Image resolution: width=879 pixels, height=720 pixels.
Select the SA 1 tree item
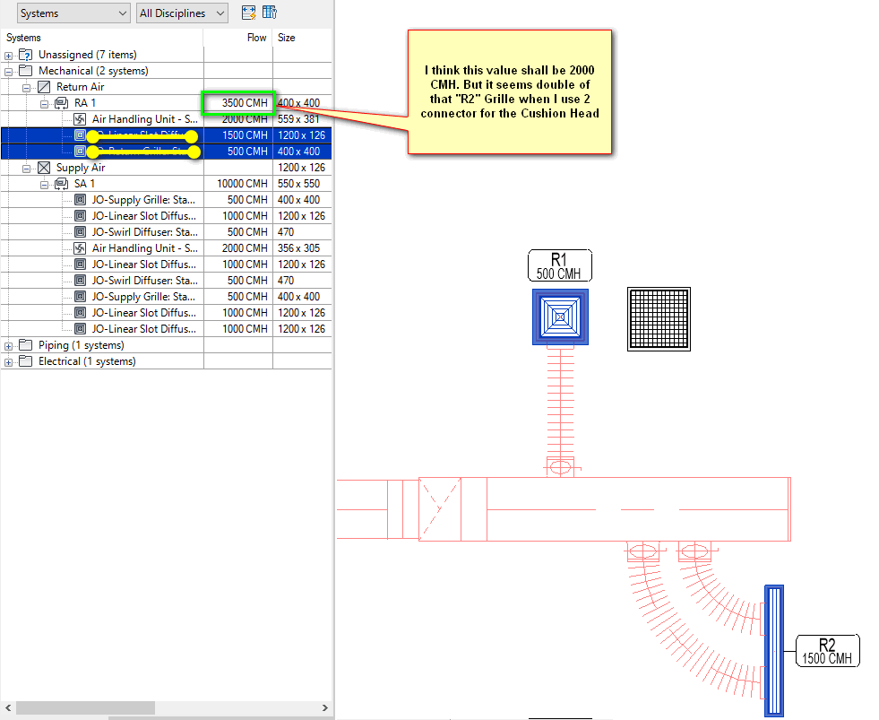[84, 184]
